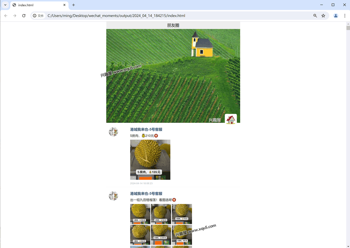The image size is (350, 248).
Task: Bookmark this page with star icon
Action: (x=323, y=16)
